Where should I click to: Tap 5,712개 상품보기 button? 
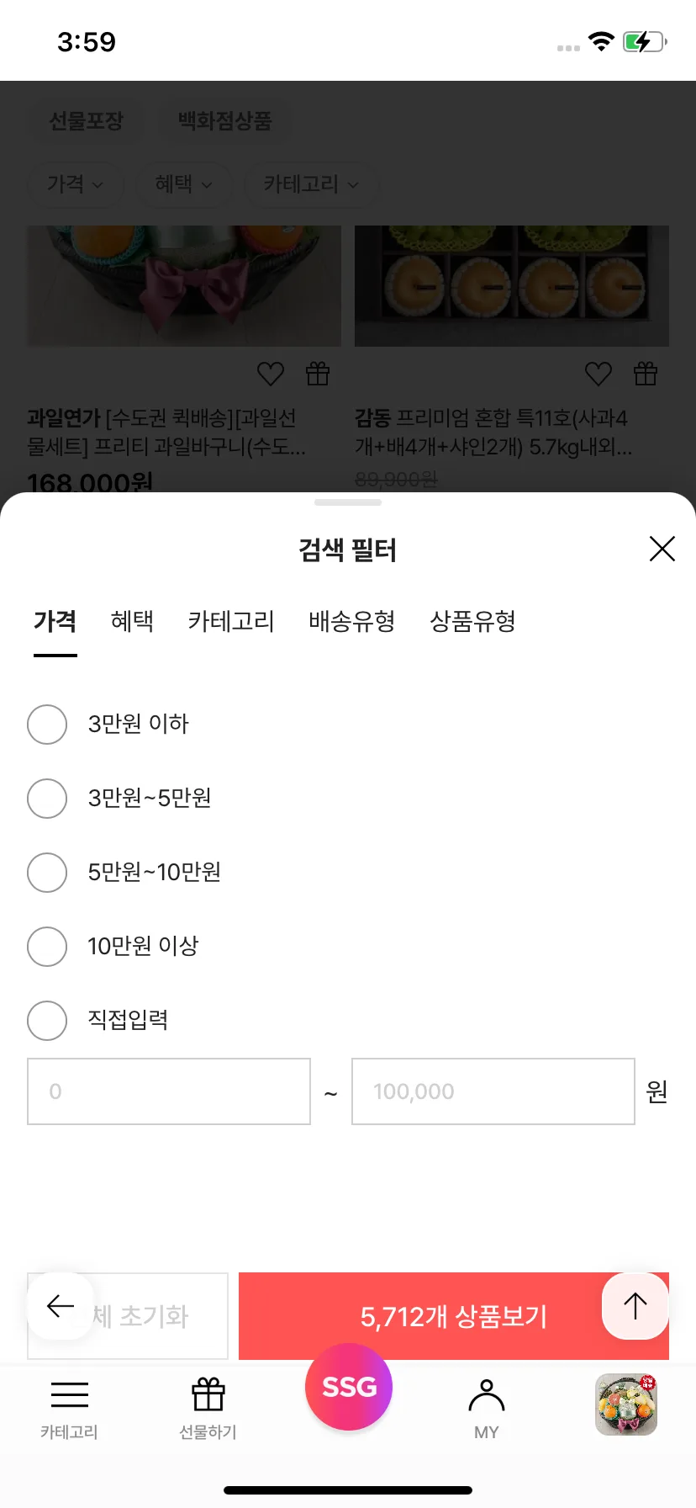454,1316
